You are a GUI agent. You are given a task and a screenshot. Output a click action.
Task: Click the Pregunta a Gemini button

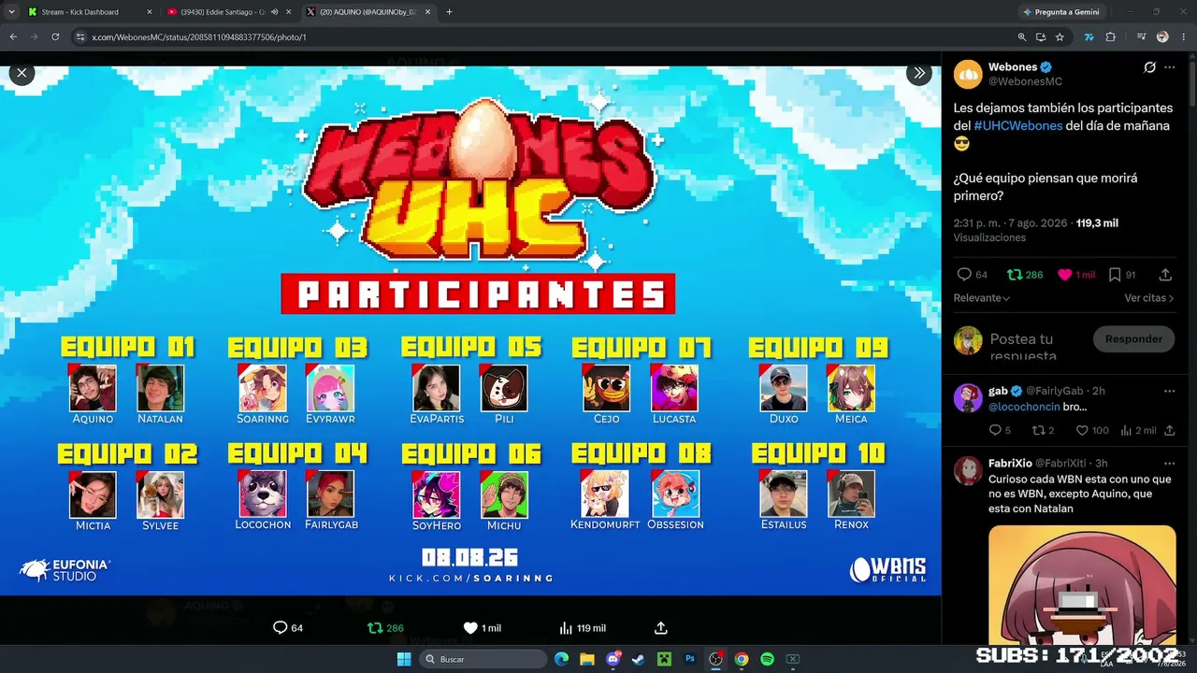point(1061,12)
